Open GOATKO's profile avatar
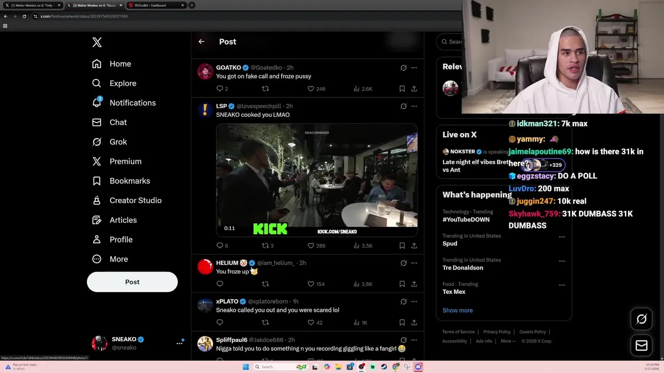The height and width of the screenshot is (373, 664). (x=205, y=71)
